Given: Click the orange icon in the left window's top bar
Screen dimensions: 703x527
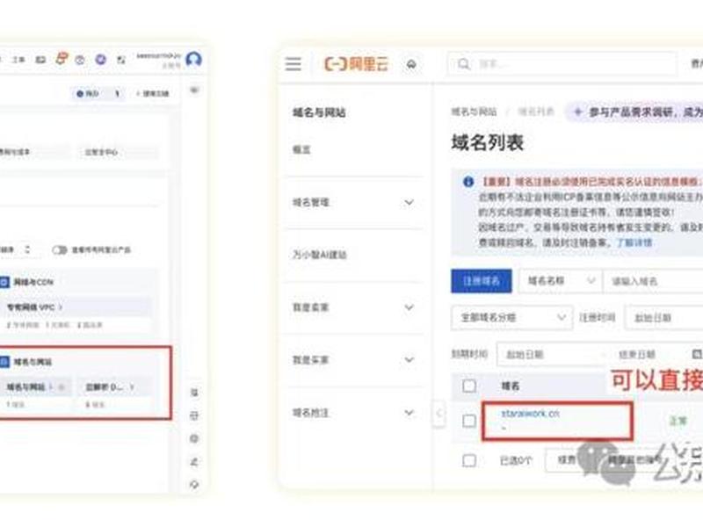Looking at the screenshot, I should (x=62, y=59).
